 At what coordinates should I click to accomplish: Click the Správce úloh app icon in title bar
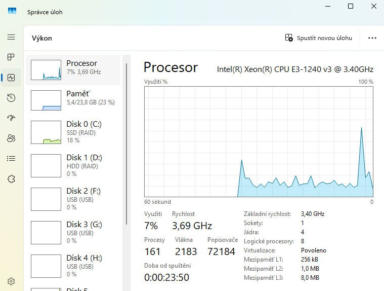coord(12,11)
